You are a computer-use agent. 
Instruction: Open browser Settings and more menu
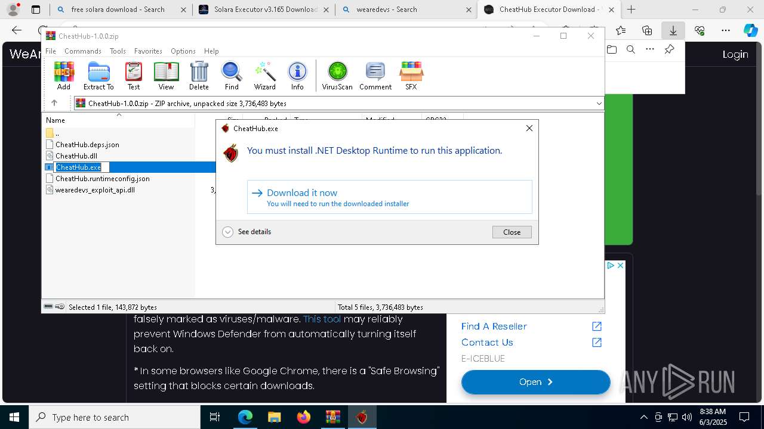(726, 30)
